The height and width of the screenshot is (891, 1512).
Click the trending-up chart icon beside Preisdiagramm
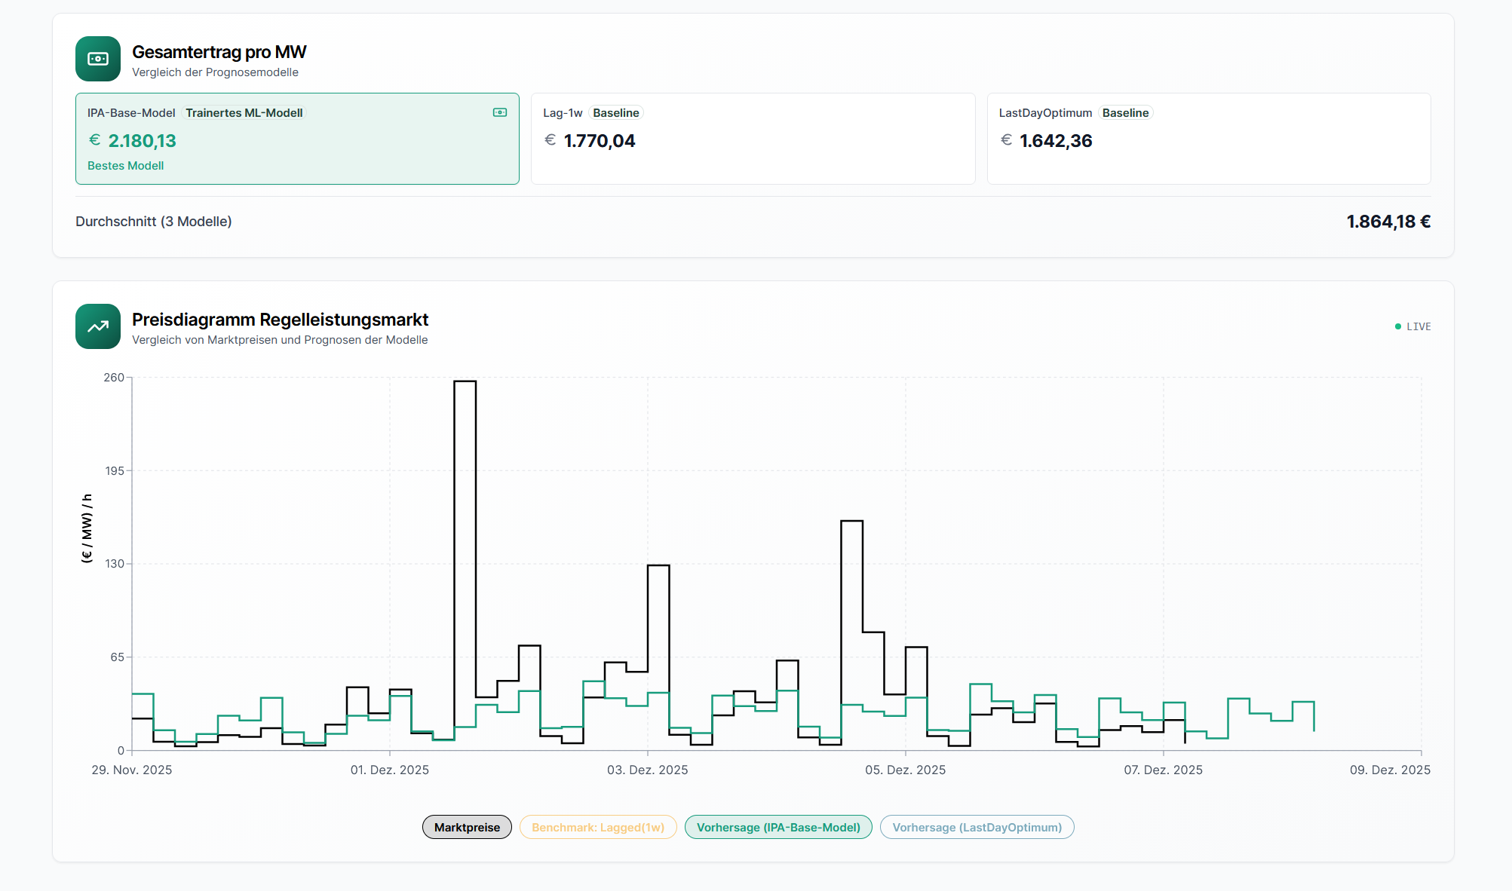click(x=98, y=326)
